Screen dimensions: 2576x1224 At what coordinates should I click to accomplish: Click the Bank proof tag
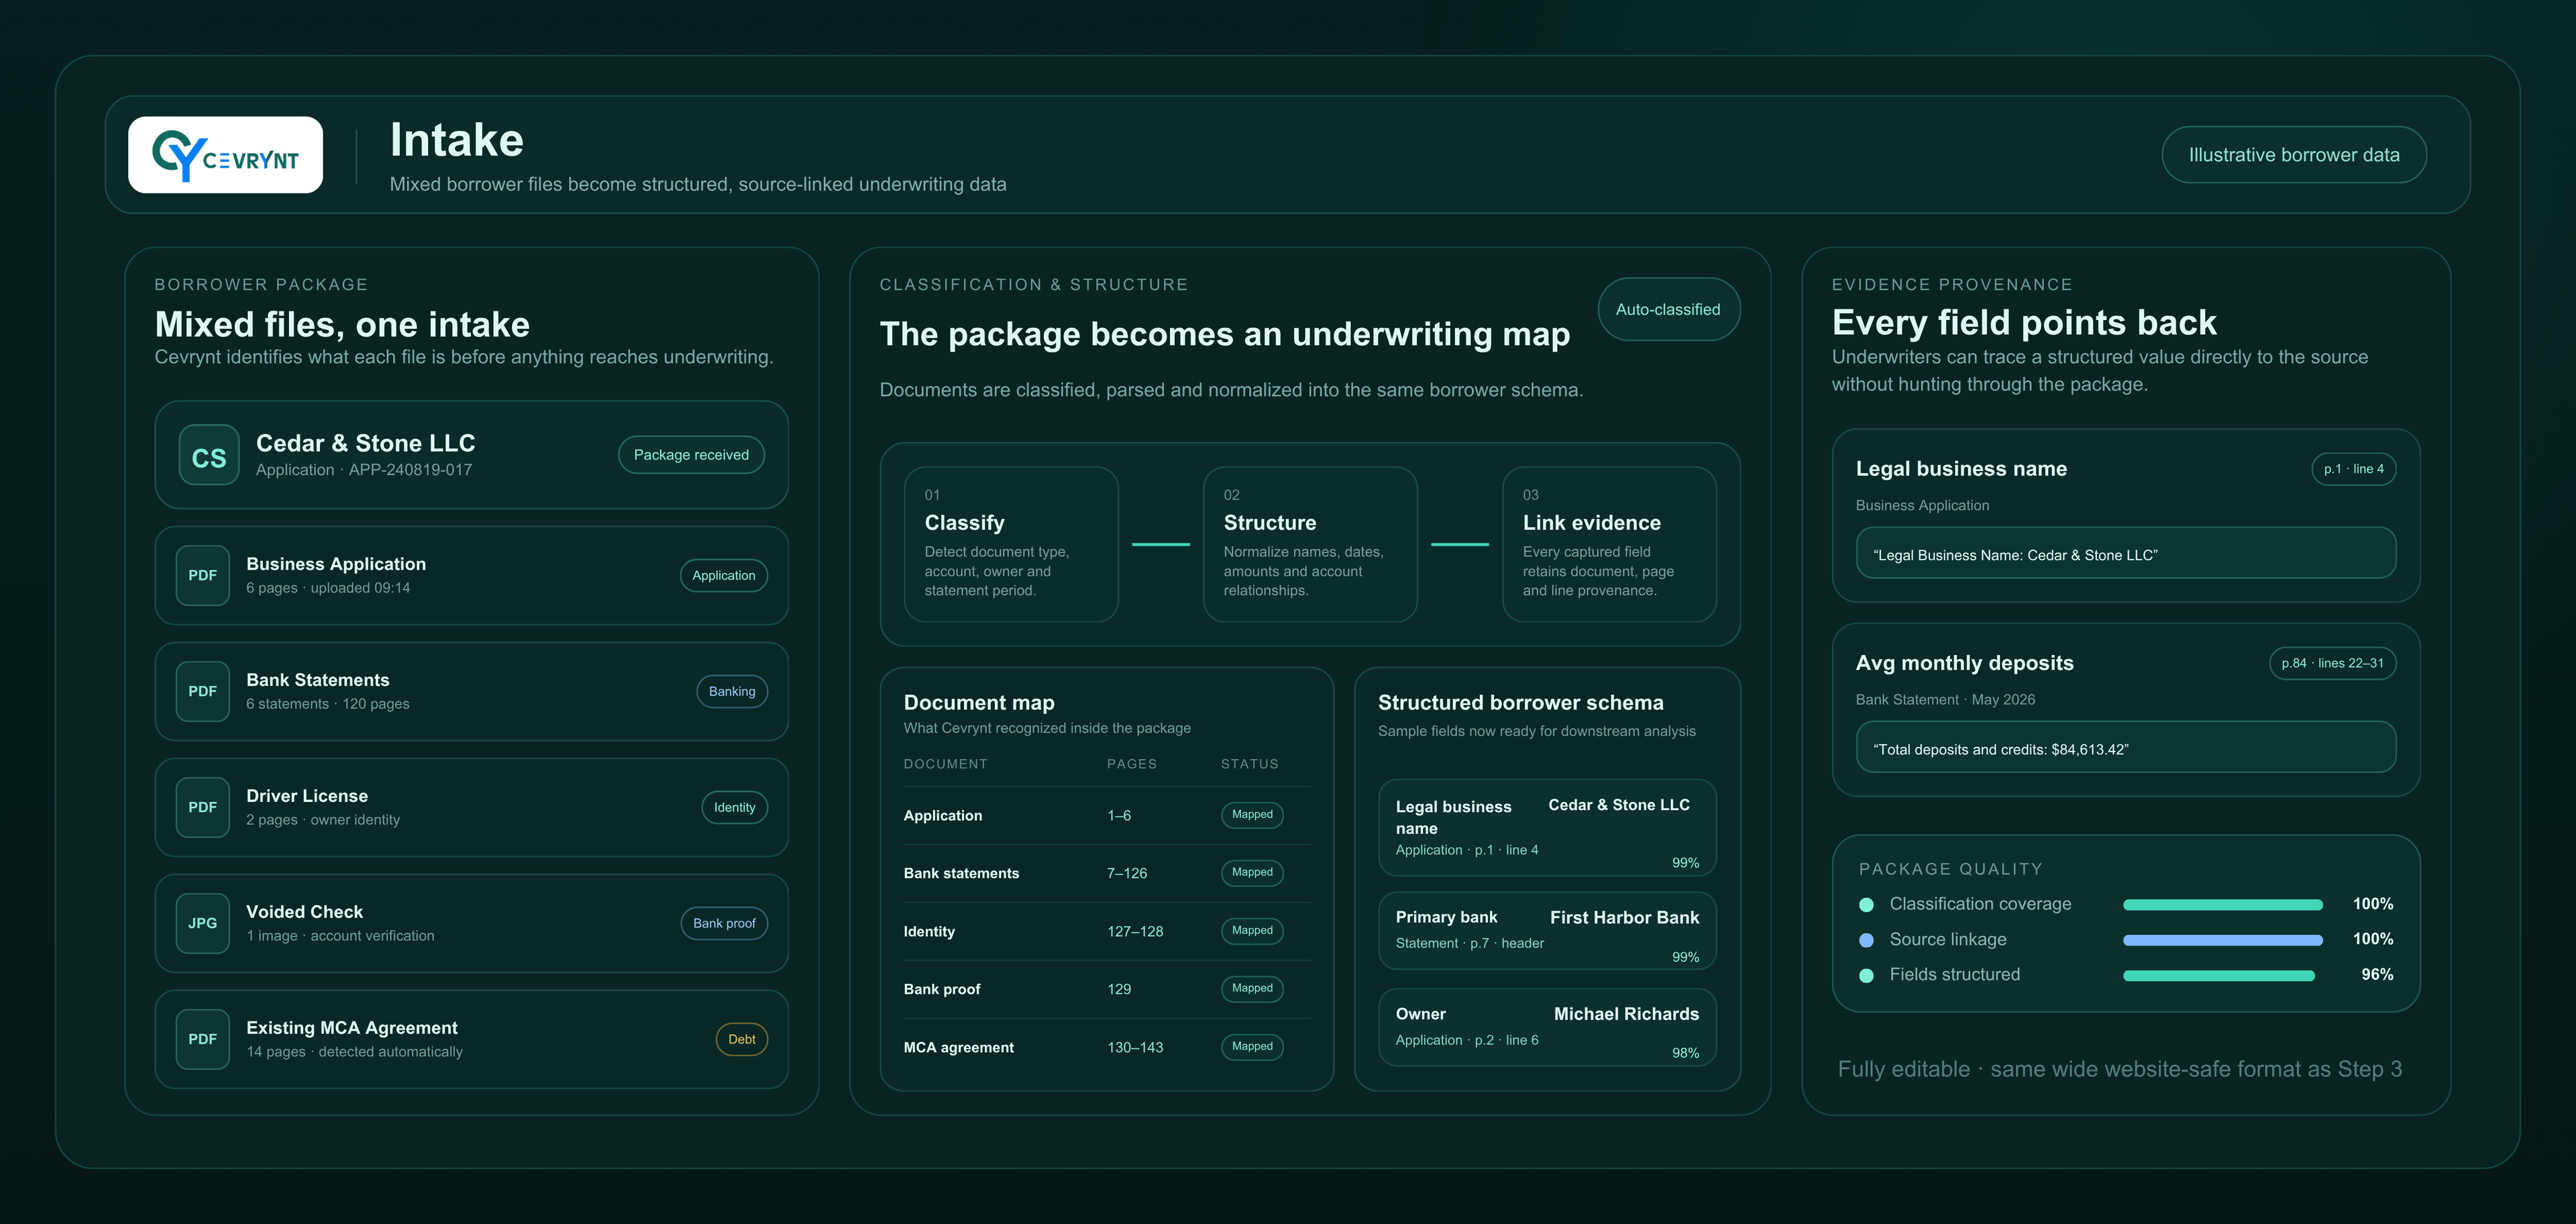[x=724, y=923]
